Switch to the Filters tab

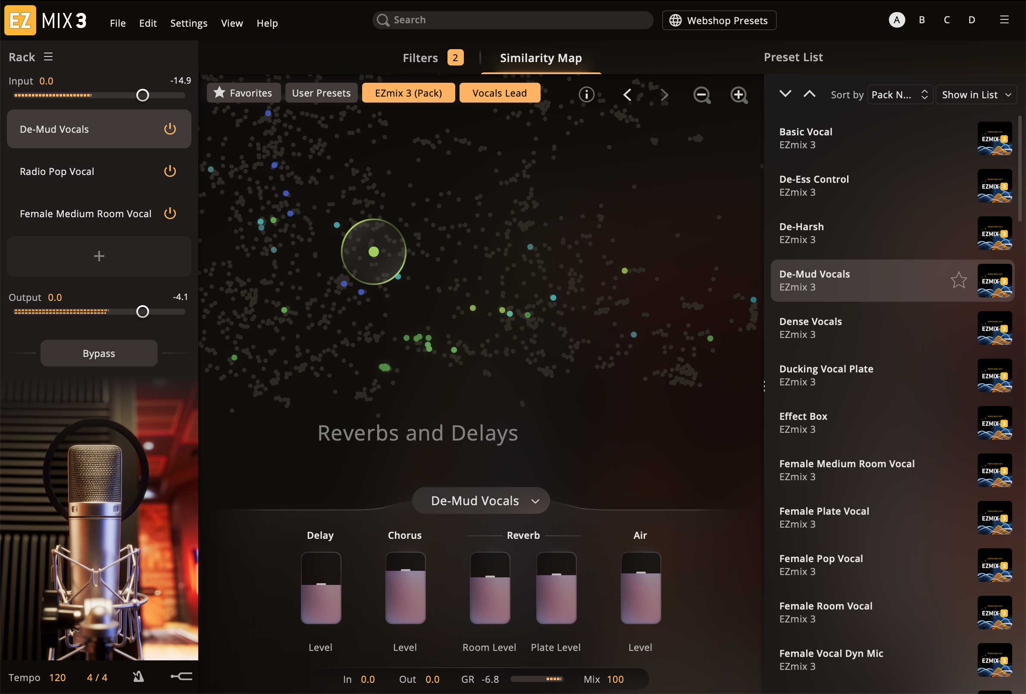[420, 57]
